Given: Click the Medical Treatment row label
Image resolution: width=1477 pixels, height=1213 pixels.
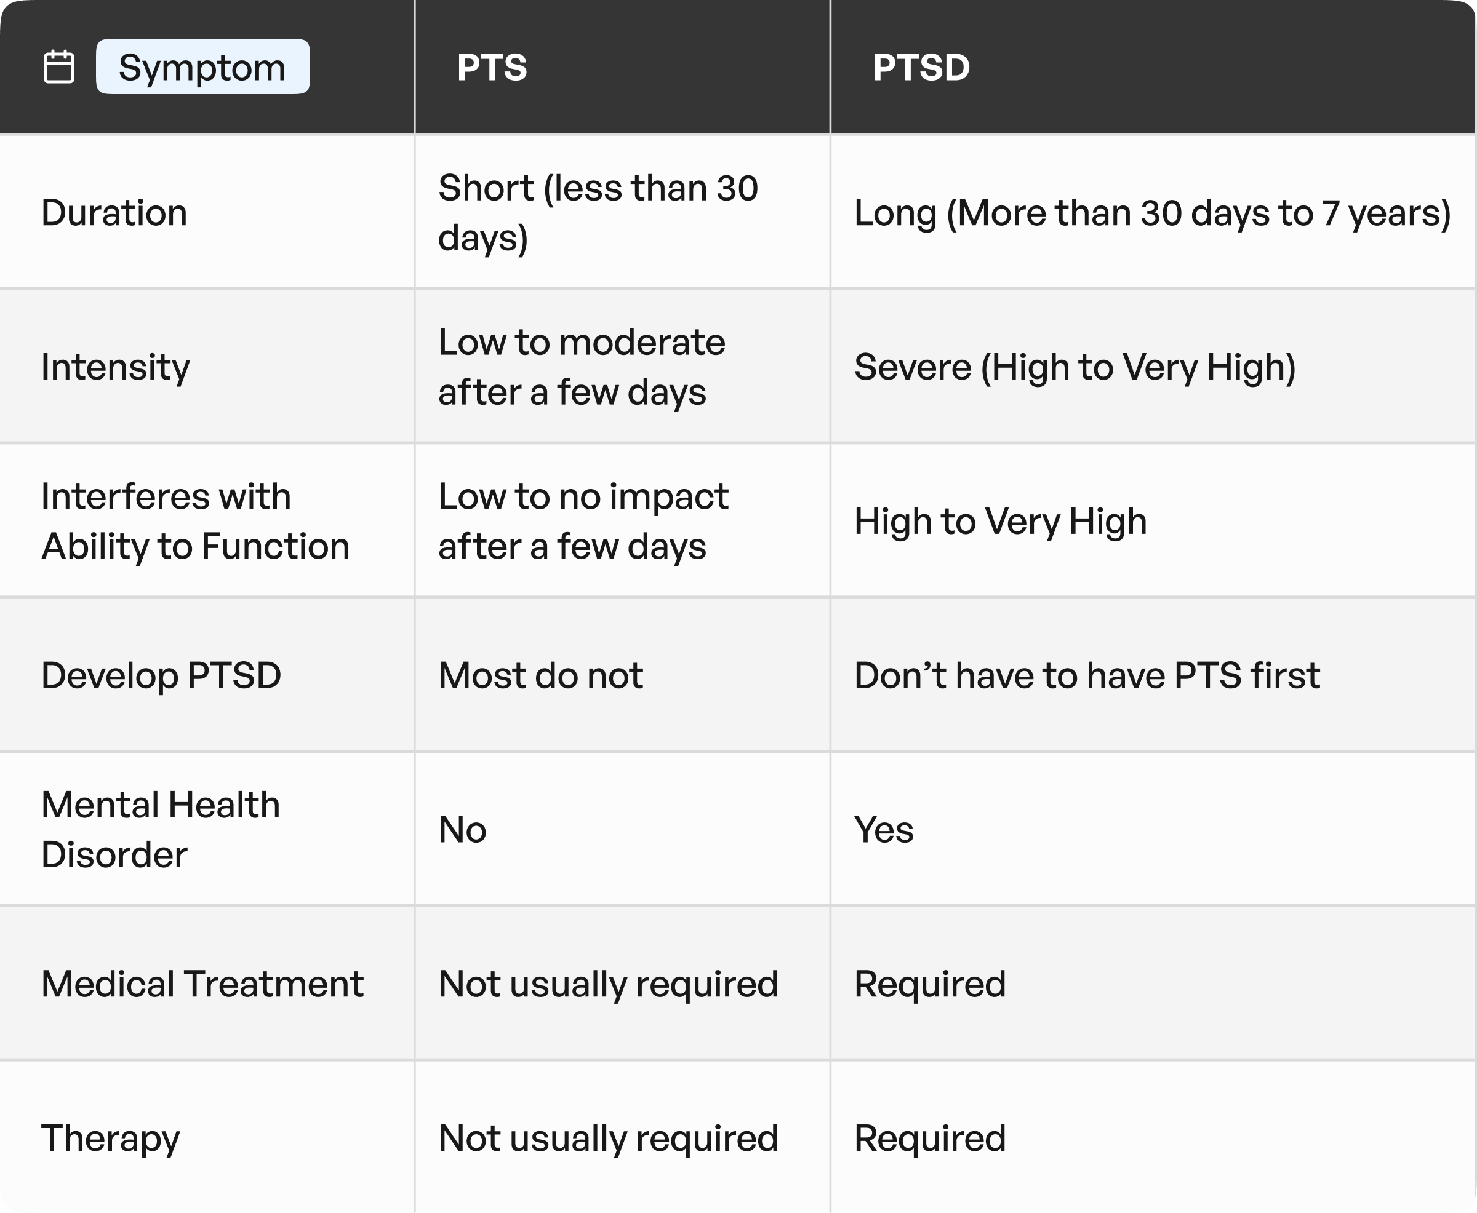Looking at the screenshot, I should point(202,984).
